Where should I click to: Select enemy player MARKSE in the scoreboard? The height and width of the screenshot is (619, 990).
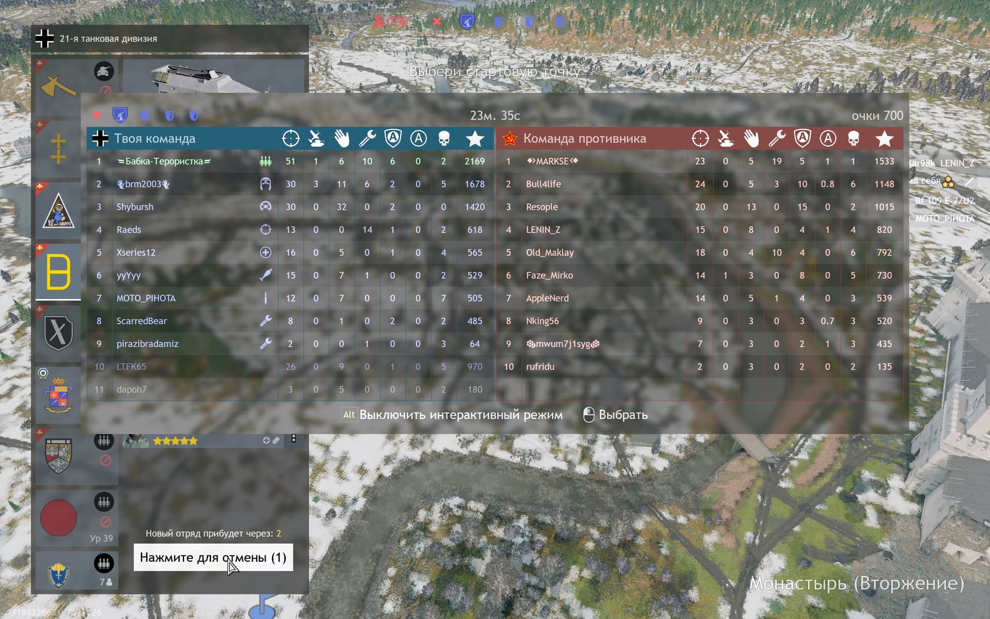point(552,161)
